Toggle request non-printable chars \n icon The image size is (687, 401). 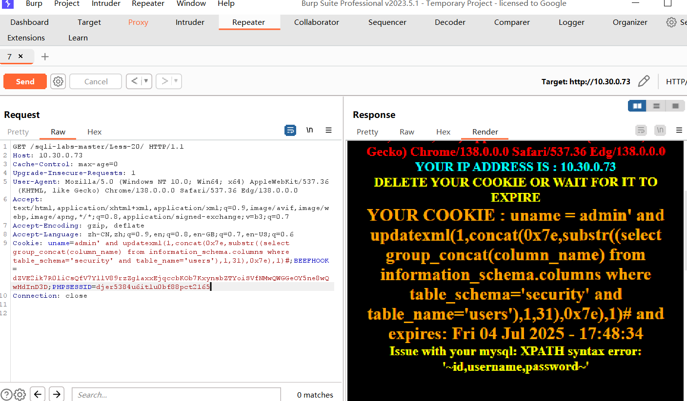pyautogui.click(x=309, y=130)
